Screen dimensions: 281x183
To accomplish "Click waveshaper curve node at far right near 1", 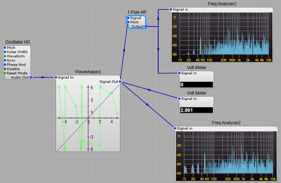I will pos(117,114).
